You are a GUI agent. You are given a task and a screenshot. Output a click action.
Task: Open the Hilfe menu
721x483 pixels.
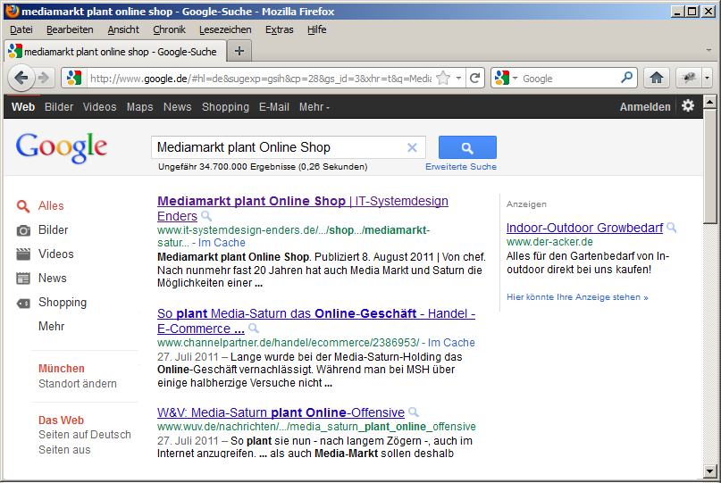click(317, 29)
